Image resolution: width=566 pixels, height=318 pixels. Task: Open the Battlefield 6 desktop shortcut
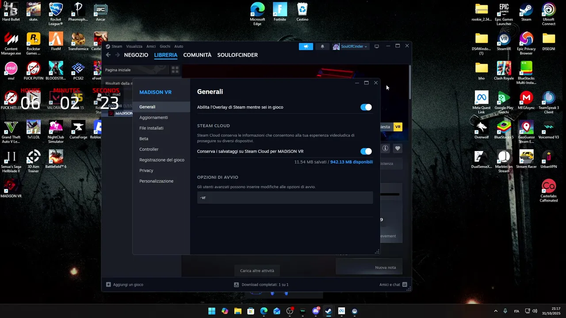click(56, 159)
